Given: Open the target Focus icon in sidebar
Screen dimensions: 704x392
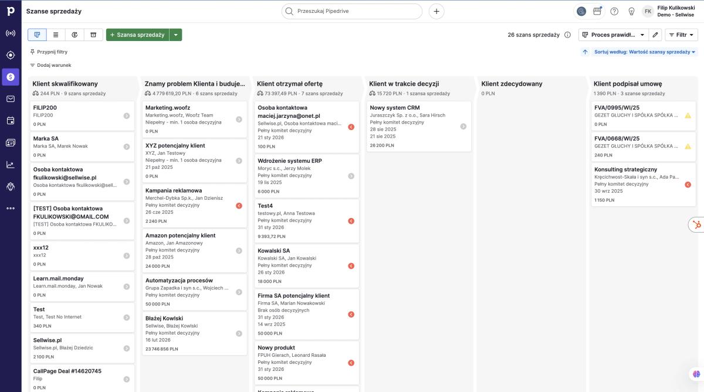Looking at the screenshot, I should (11, 55).
